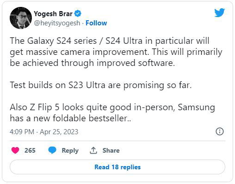Click the 265 likes count
This screenshot has width=235, height=184.
coord(30,150)
